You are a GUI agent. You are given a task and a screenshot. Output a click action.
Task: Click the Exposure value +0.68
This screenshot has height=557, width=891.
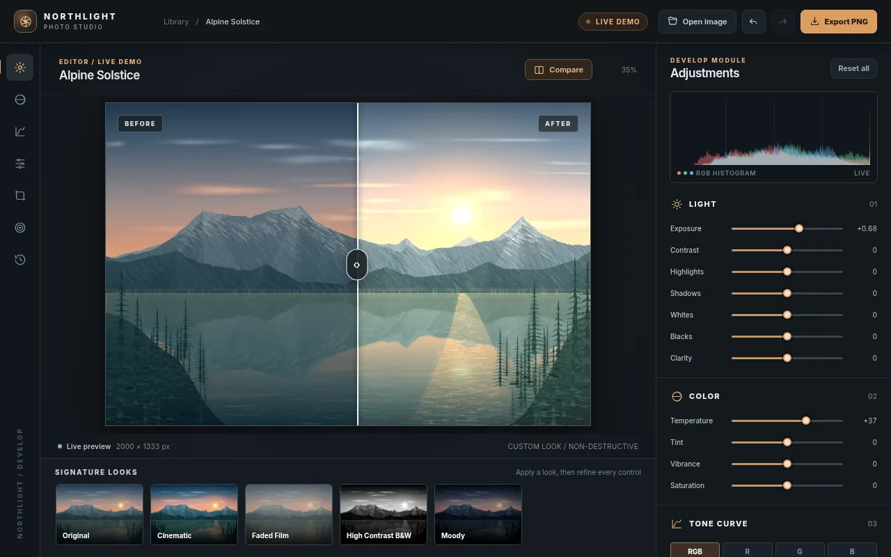coord(867,228)
